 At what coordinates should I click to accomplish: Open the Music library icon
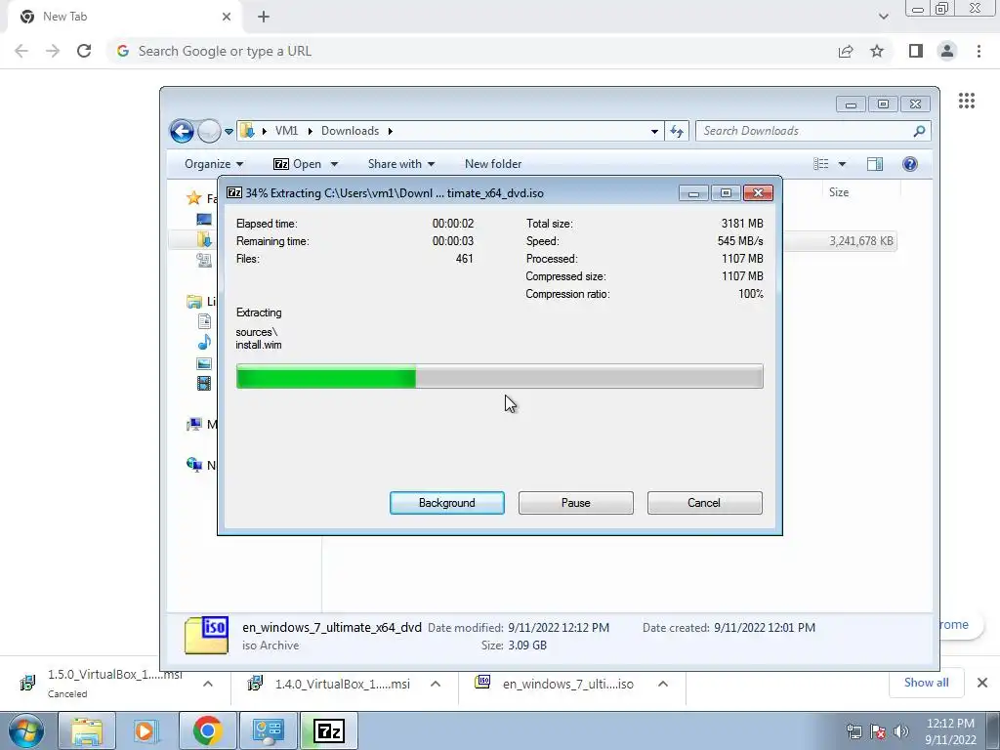point(204,343)
